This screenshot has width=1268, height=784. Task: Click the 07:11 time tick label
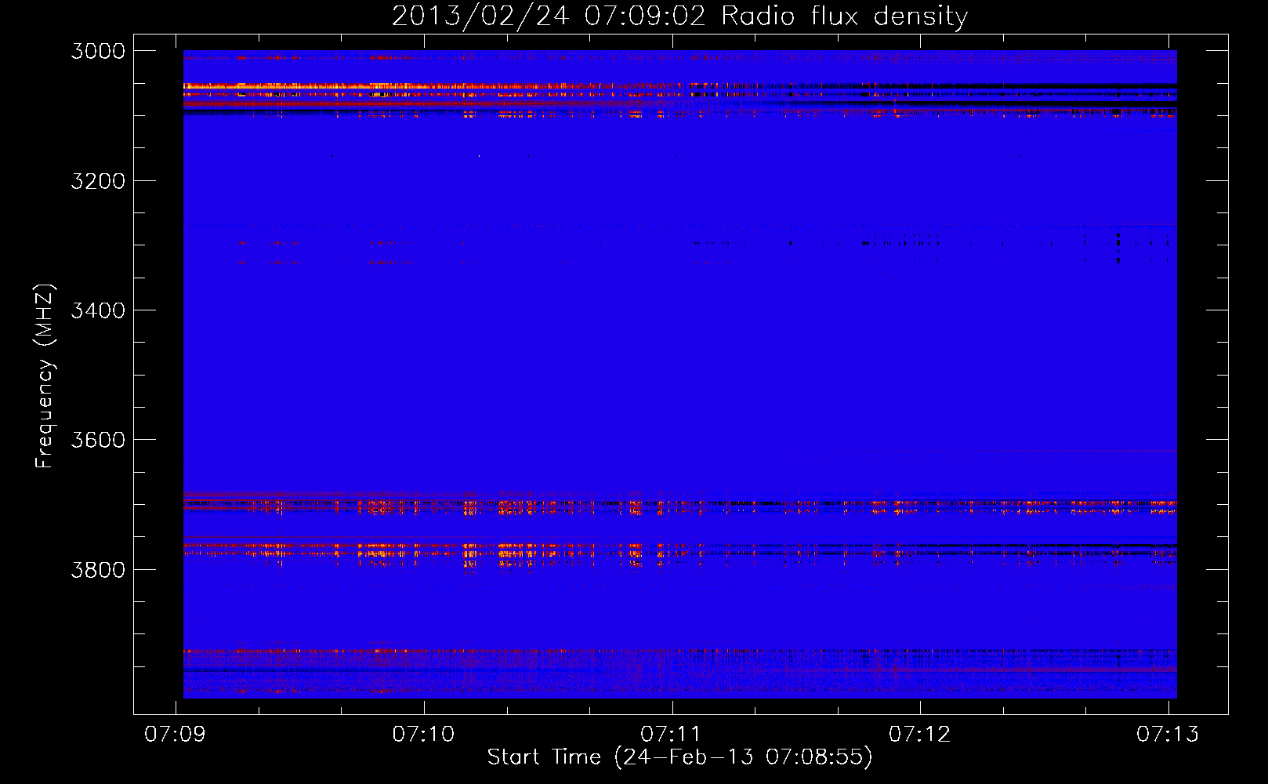[x=672, y=734]
